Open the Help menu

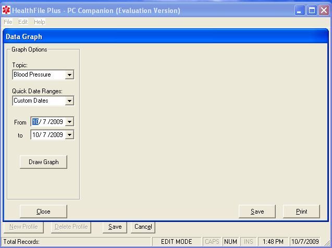tap(40, 22)
